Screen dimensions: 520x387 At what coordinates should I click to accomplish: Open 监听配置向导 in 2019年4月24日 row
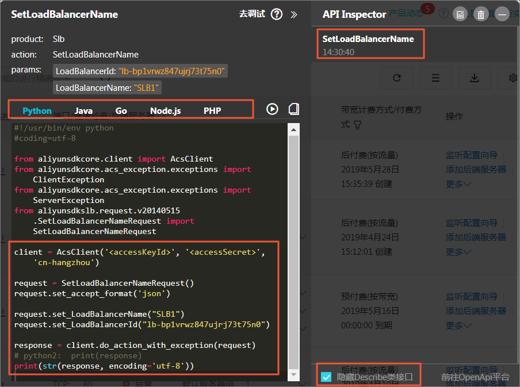pos(472,223)
